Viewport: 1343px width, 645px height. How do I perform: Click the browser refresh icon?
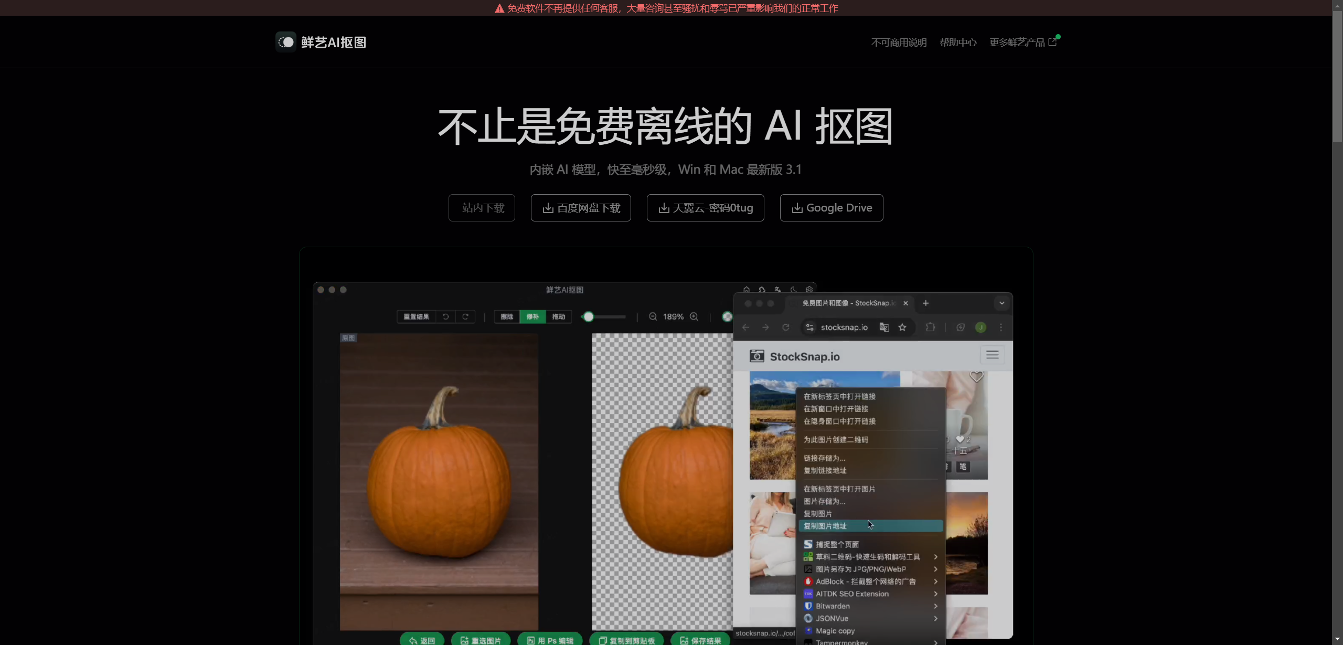click(x=786, y=327)
